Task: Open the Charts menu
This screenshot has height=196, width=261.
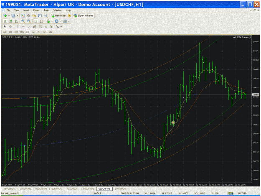Action: [36, 10]
